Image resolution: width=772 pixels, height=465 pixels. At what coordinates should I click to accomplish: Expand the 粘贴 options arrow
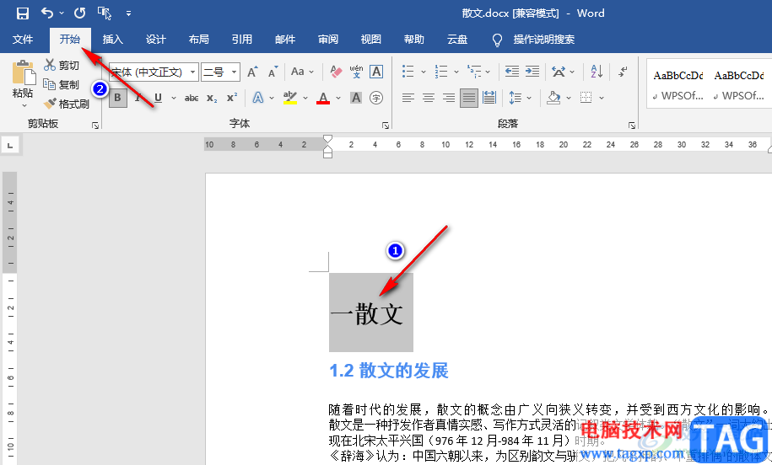24,105
